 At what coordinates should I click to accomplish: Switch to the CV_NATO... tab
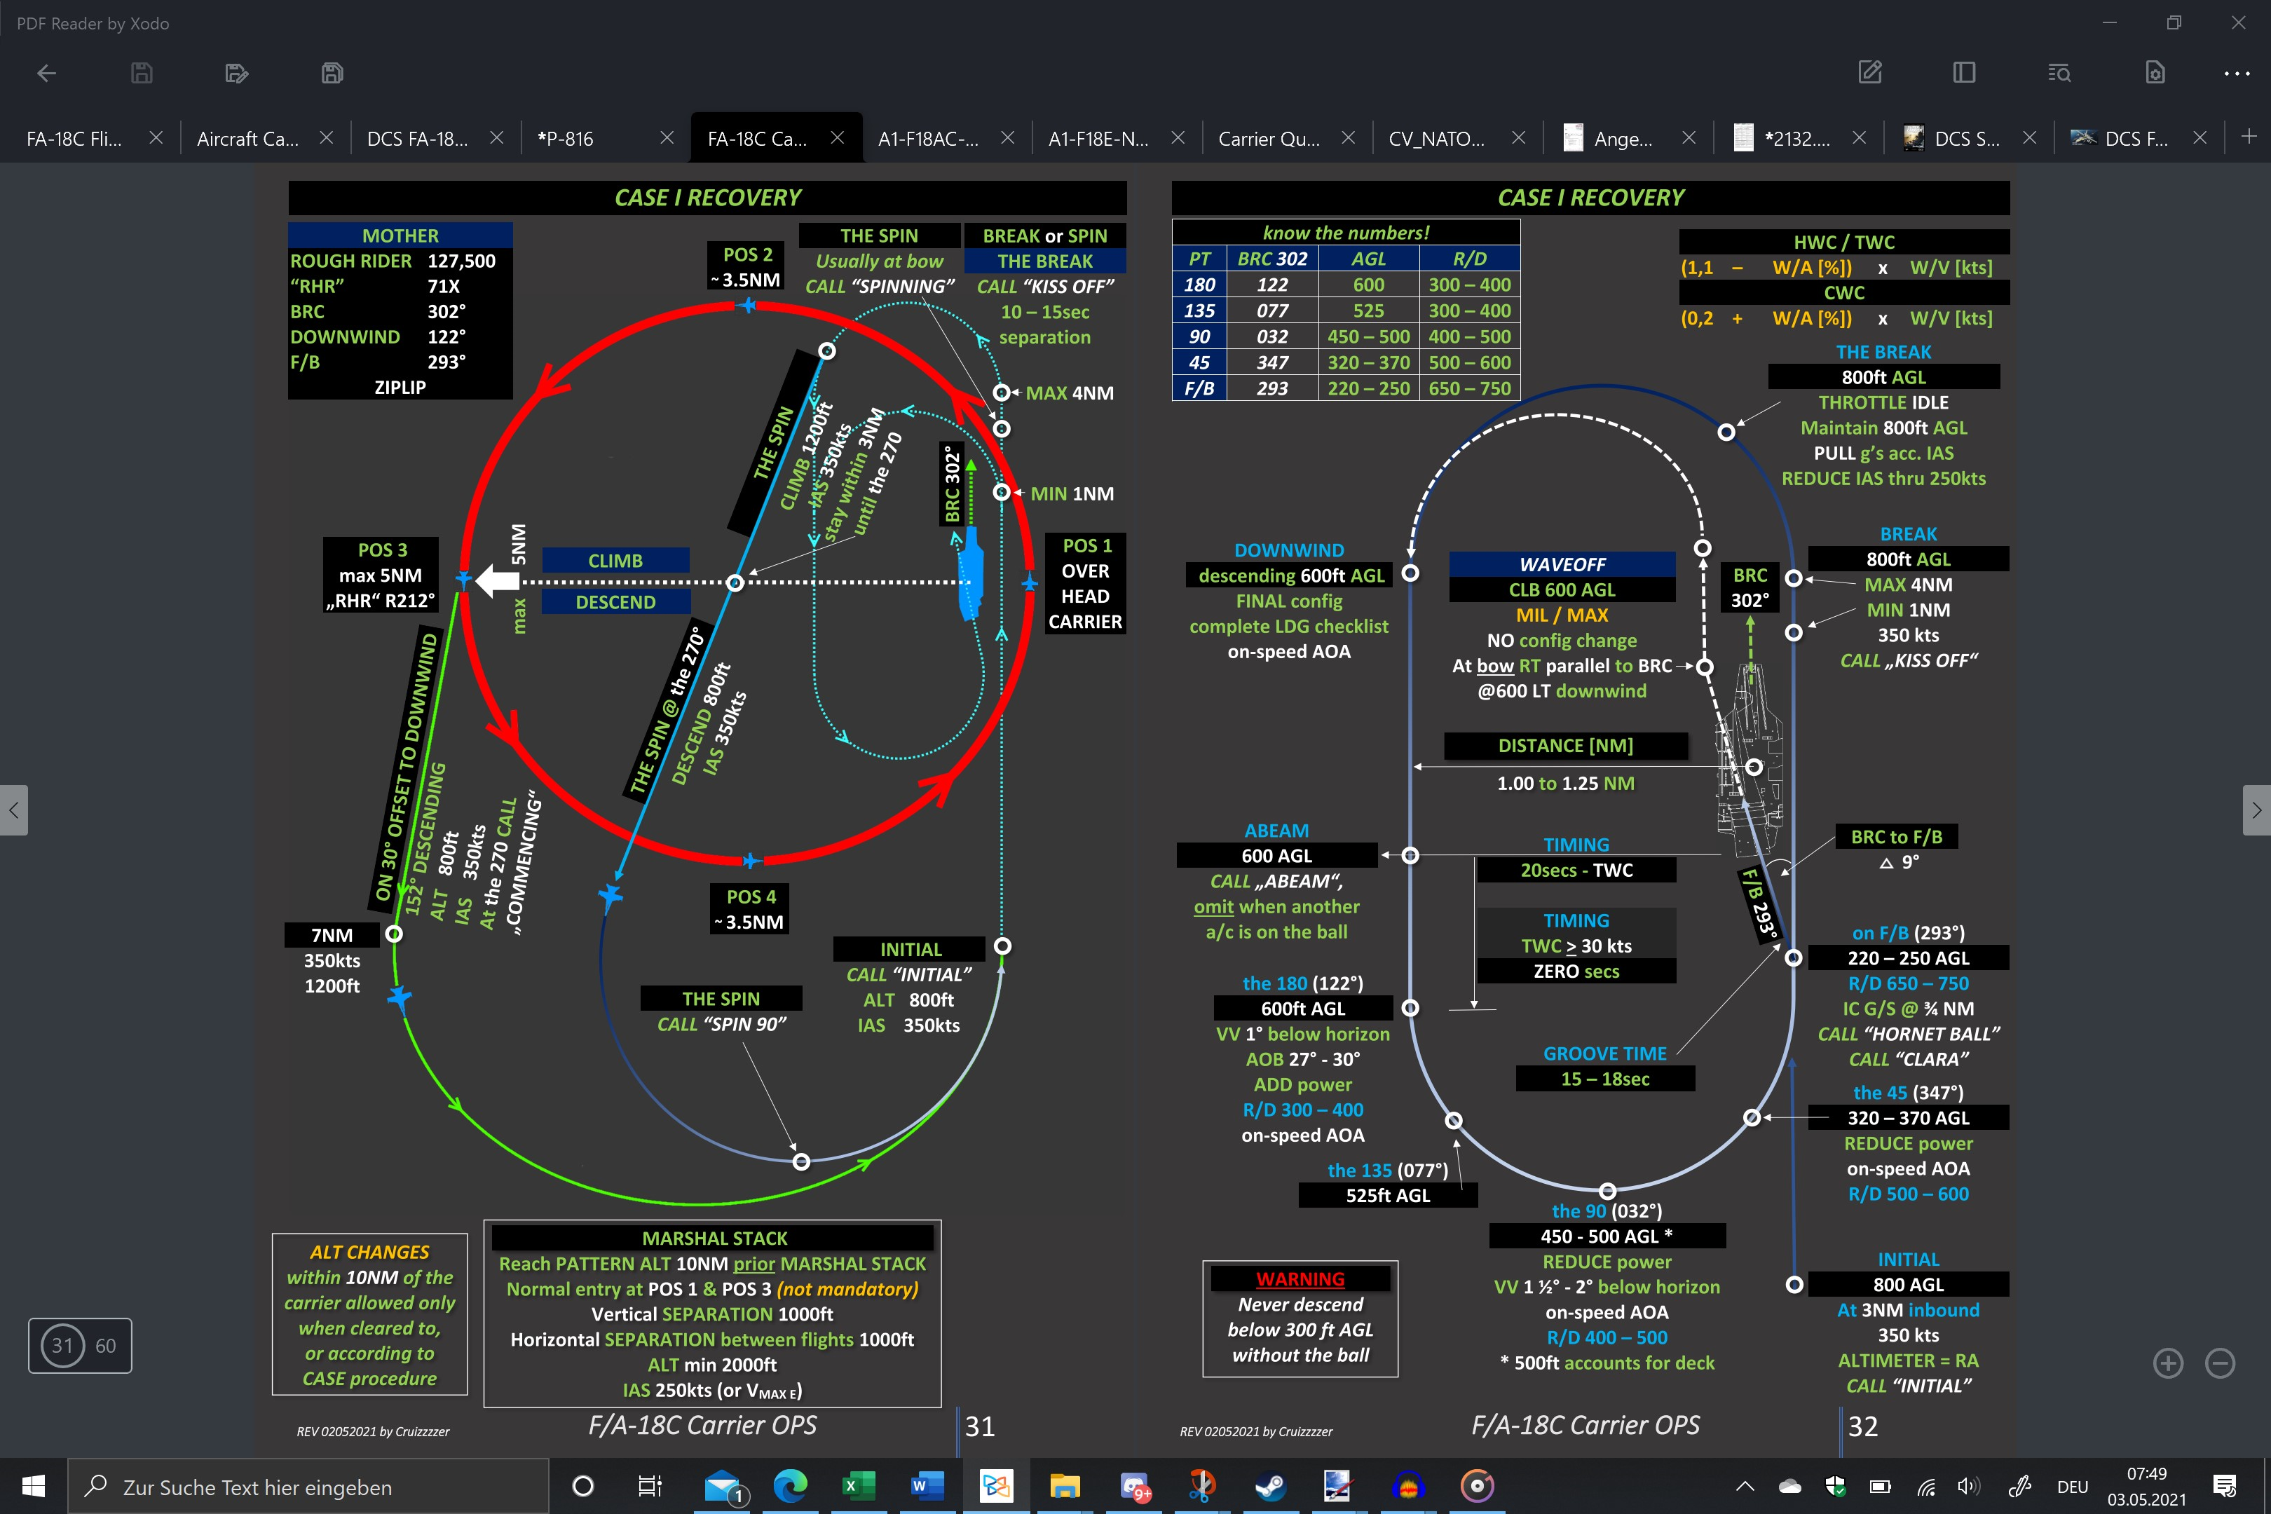pos(1437,139)
